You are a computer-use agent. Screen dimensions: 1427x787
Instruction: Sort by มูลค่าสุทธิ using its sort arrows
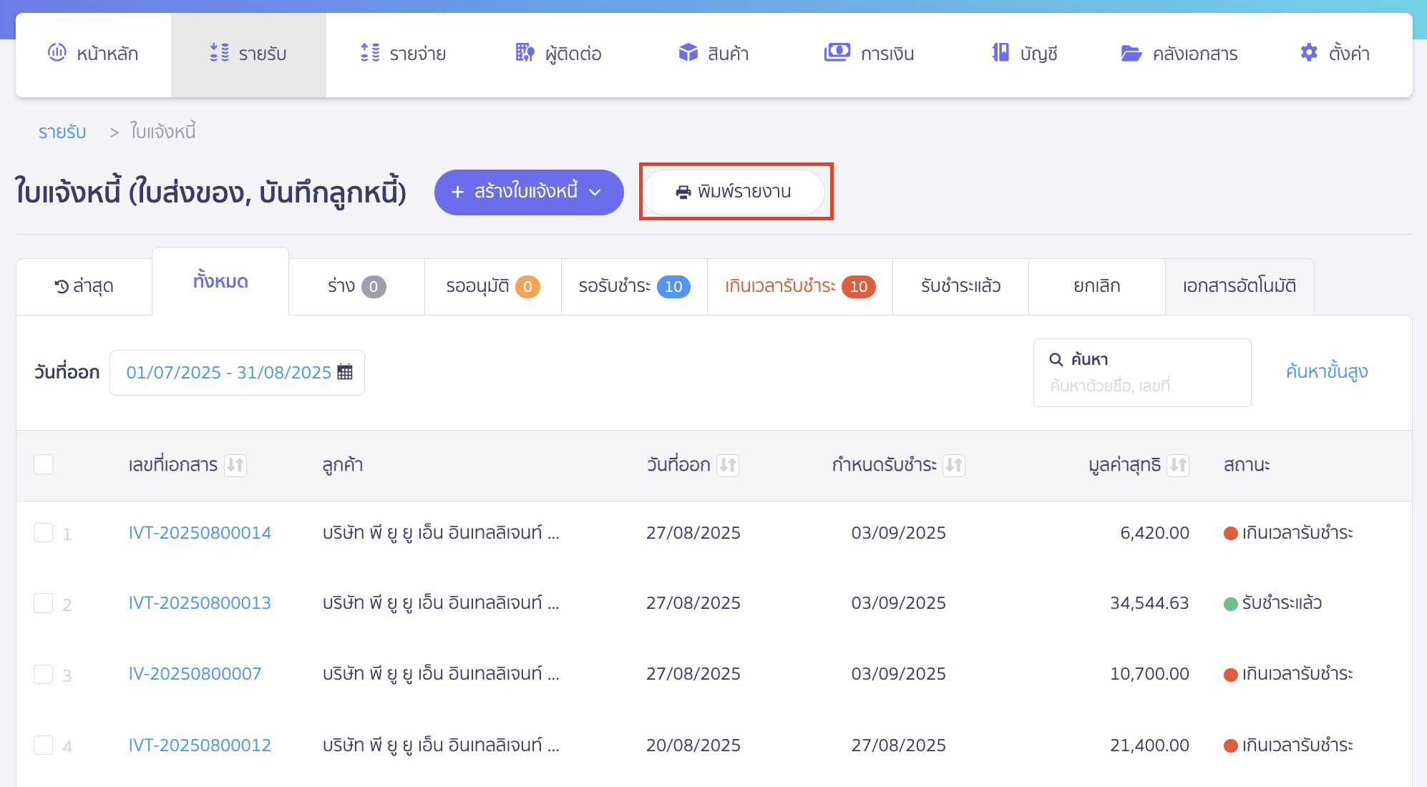[x=1179, y=465]
